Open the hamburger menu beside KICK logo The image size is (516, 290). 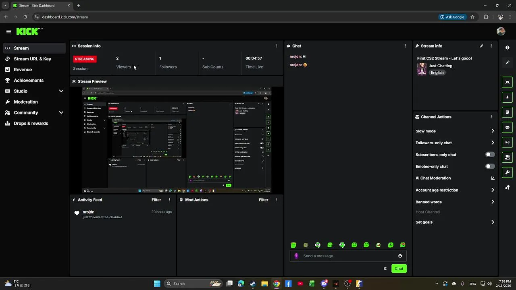(8, 31)
